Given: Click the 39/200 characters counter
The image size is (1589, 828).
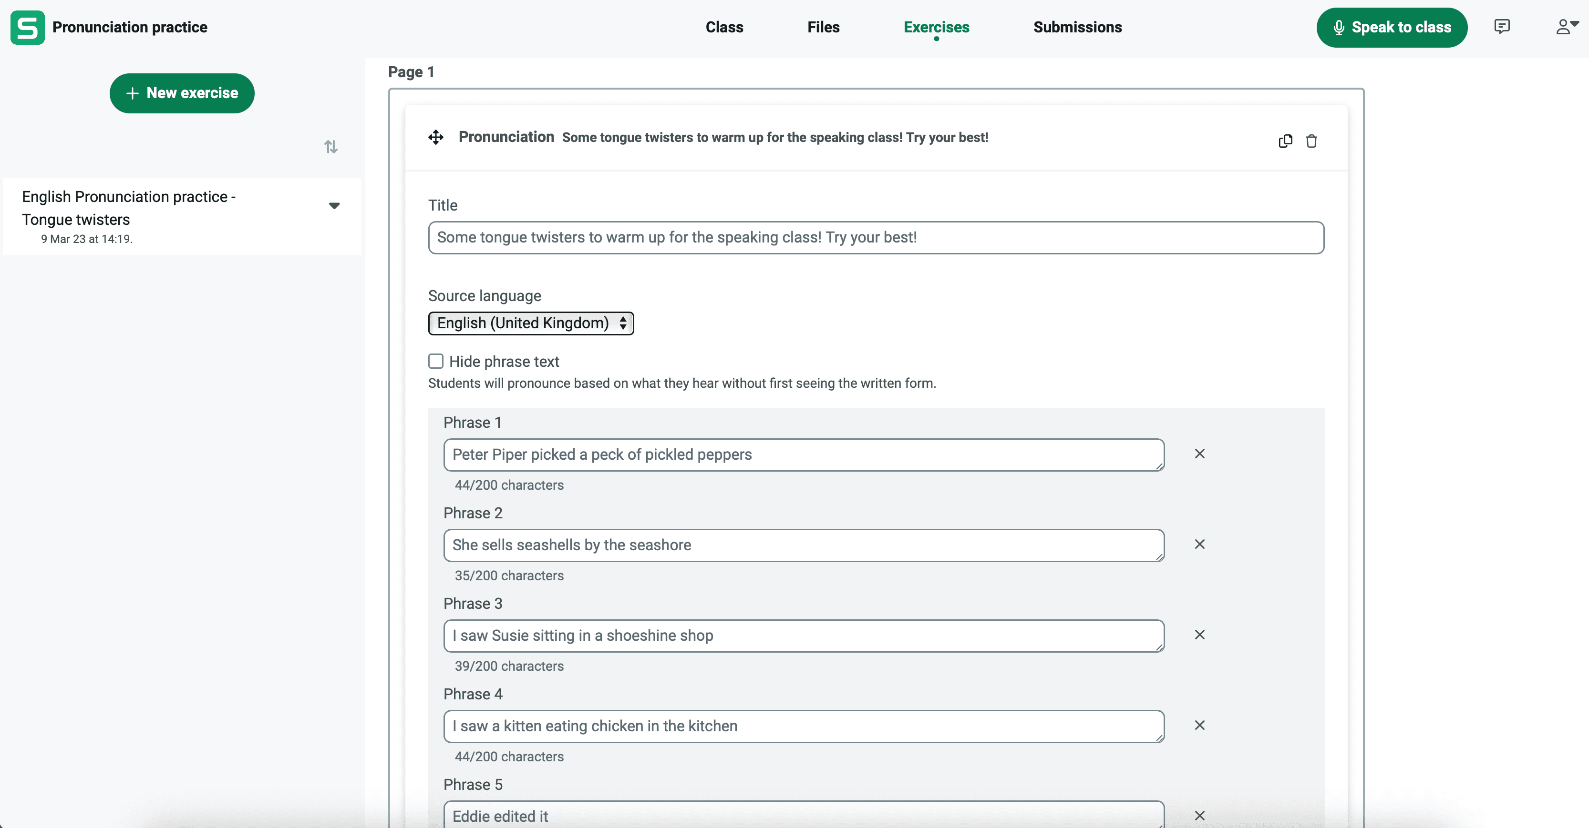Looking at the screenshot, I should click(509, 666).
